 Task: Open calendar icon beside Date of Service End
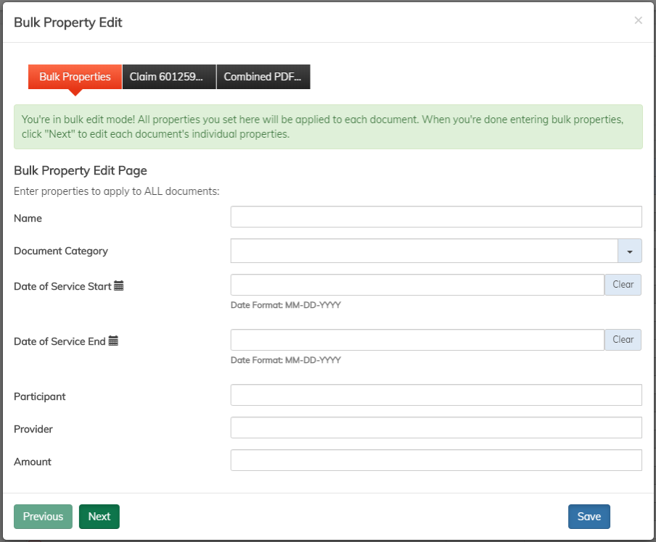(113, 341)
